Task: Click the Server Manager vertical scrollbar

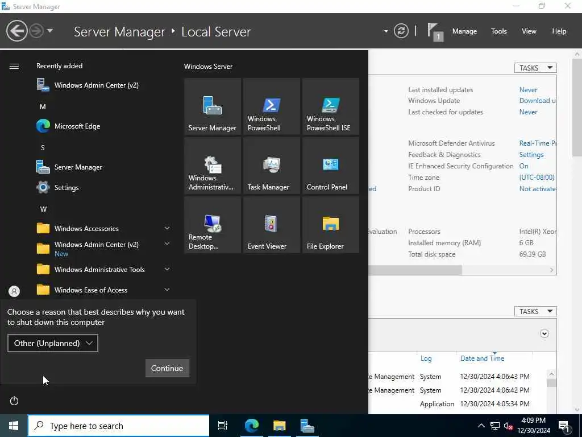Action: 577,108
